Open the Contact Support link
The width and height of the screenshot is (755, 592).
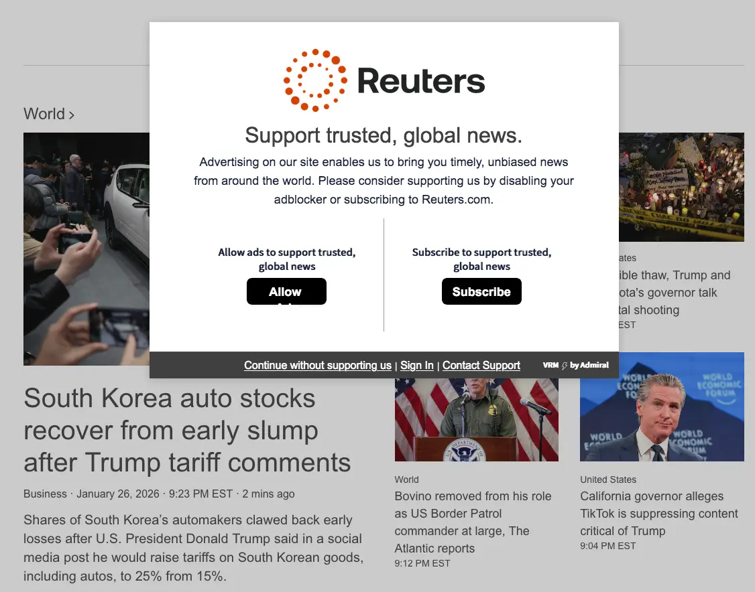pos(481,366)
